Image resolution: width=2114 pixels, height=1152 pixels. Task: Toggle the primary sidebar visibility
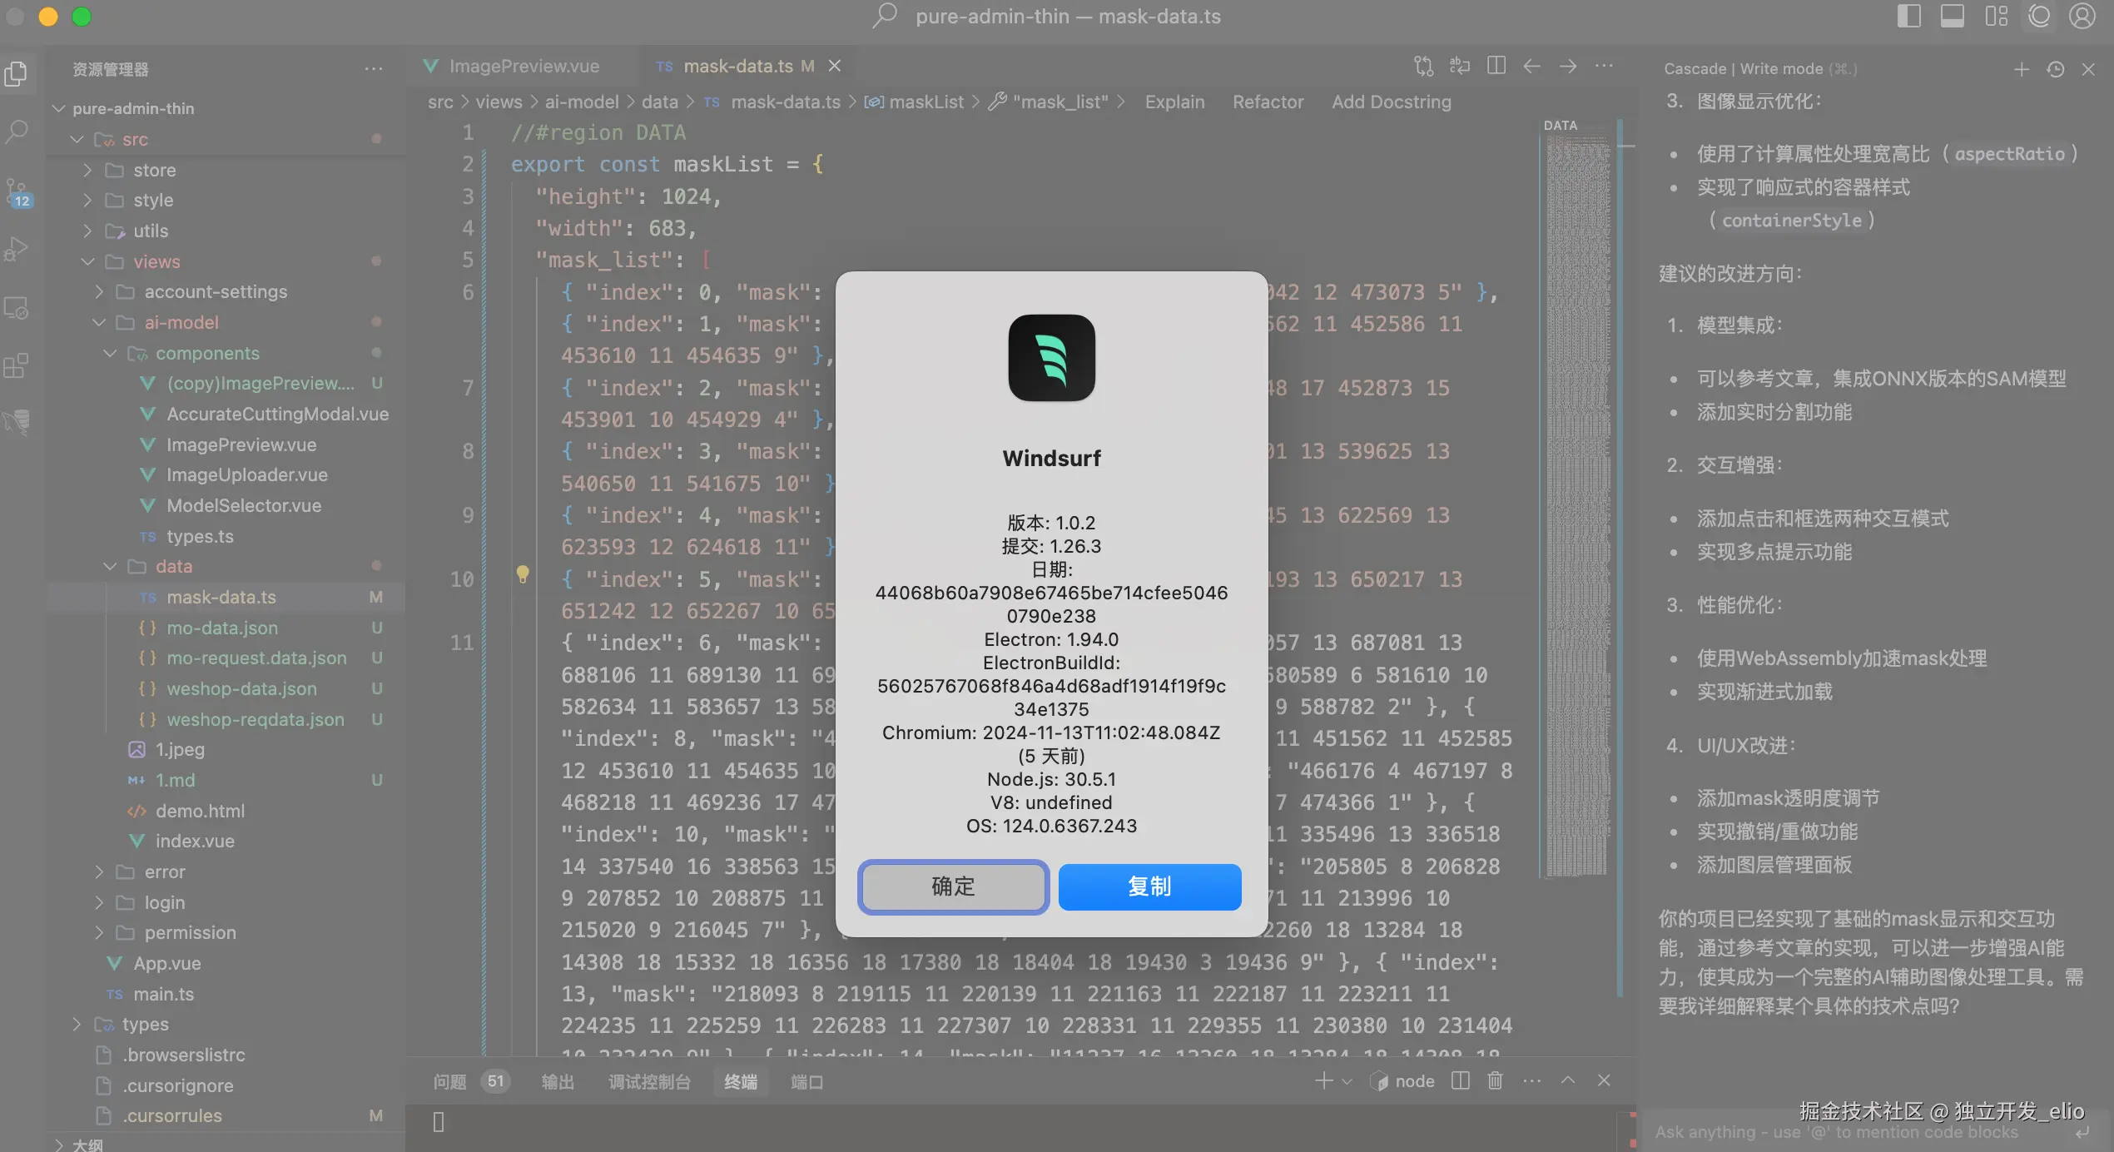(x=1909, y=16)
